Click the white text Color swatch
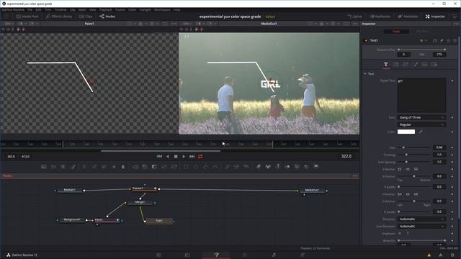 coord(406,132)
